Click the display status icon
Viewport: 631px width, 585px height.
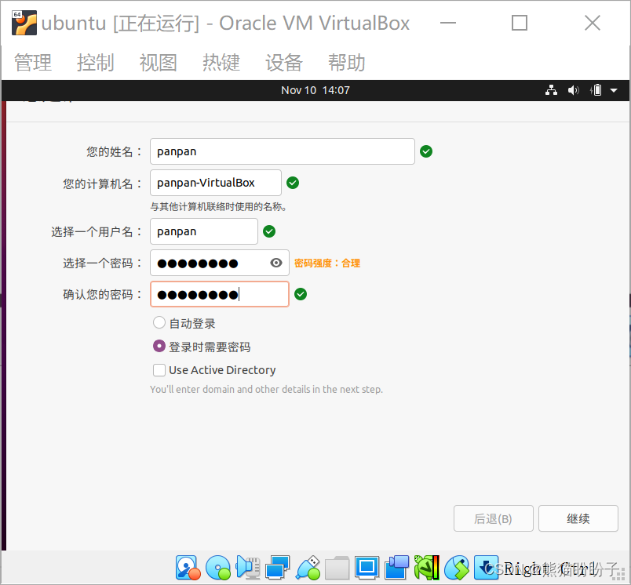(367, 568)
